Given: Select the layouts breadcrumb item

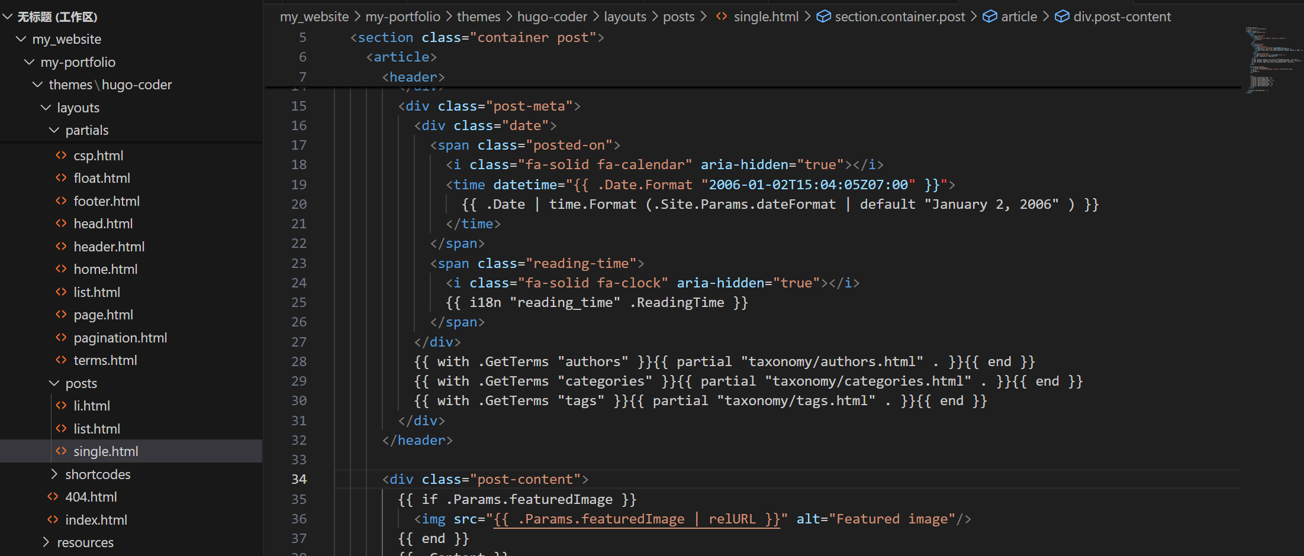Looking at the screenshot, I should 624,17.
